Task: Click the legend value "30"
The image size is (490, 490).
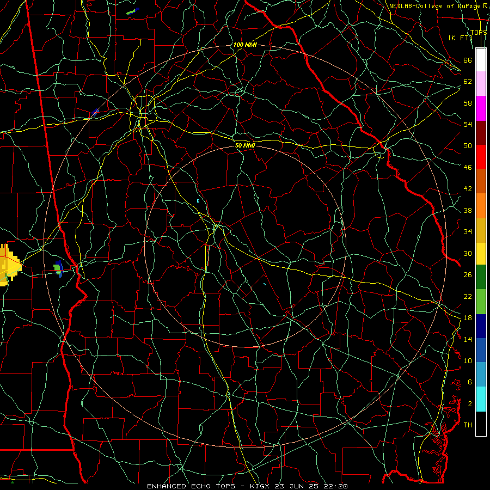Action: (x=468, y=253)
